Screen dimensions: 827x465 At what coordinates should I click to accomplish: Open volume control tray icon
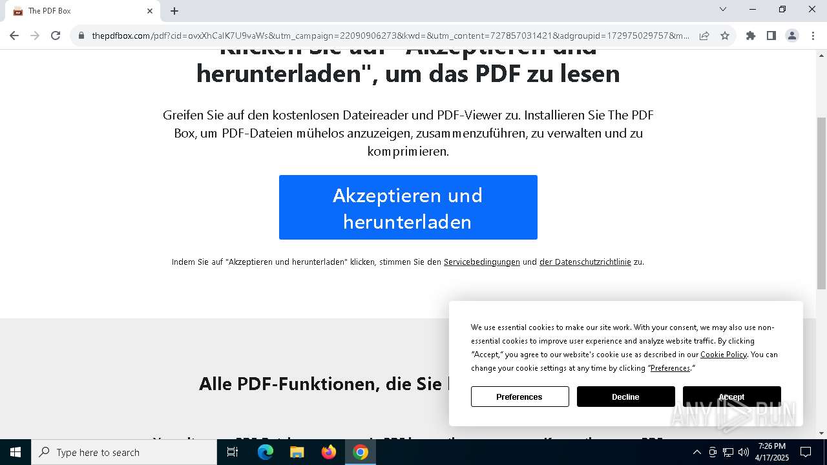point(744,452)
